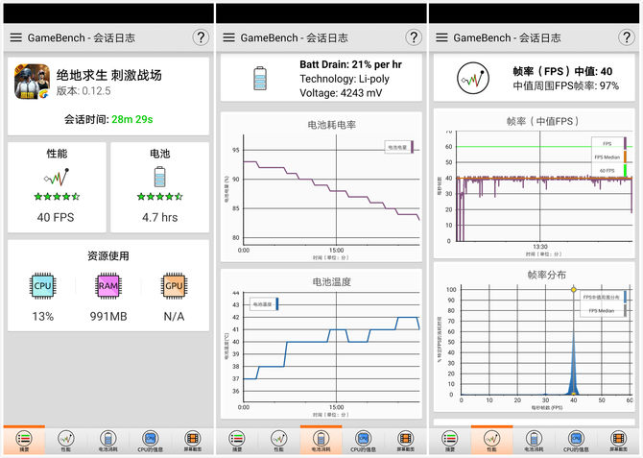Click the N/A GPU value
The width and height of the screenshot is (643, 458).
click(174, 317)
